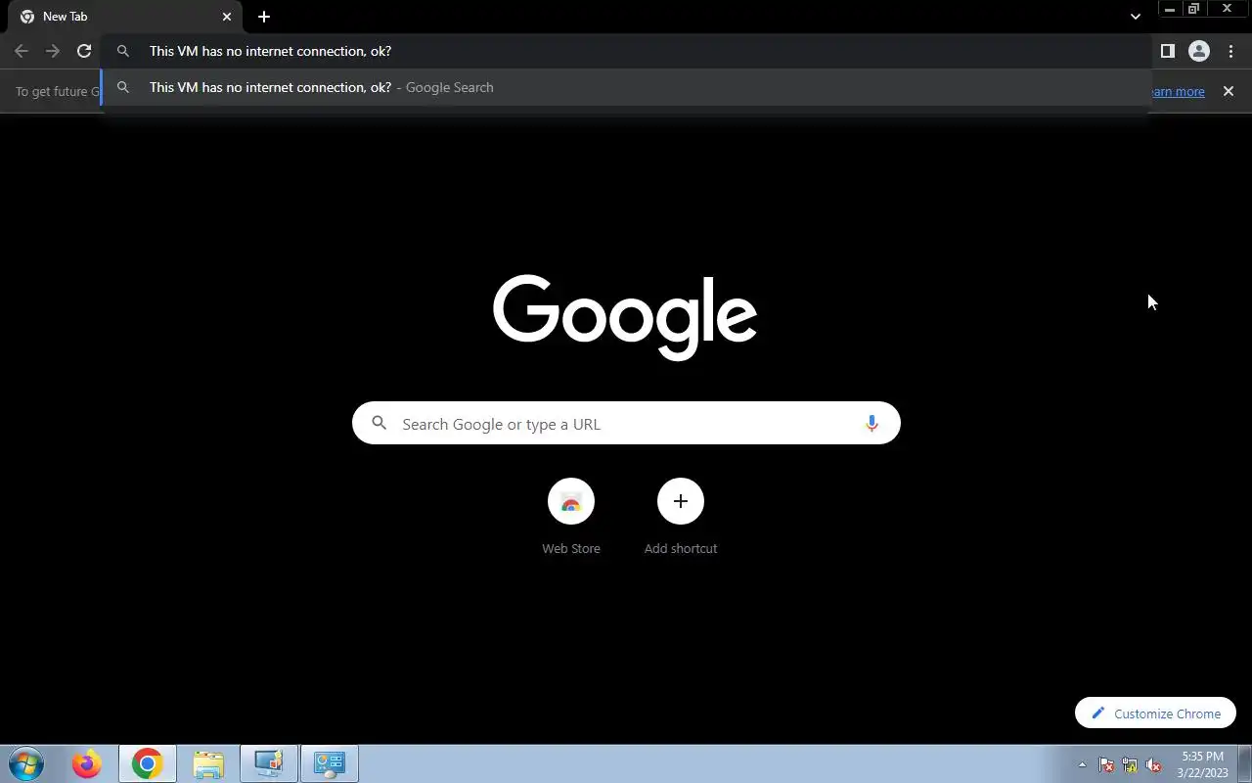1252x783 pixels.
Task: Open Chrome's three-dot menu
Action: (1230, 51)
